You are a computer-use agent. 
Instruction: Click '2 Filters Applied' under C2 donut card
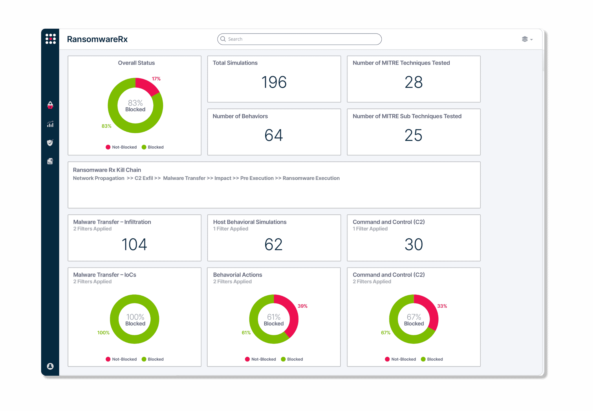coord(372,282)
